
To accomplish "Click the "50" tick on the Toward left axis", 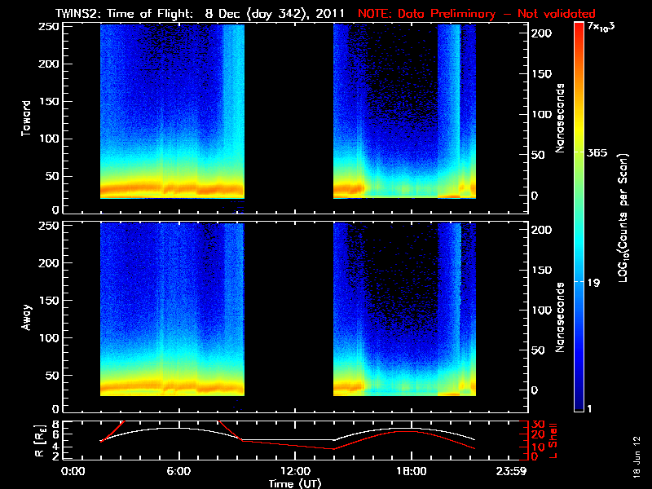I will tap(52, 176).
